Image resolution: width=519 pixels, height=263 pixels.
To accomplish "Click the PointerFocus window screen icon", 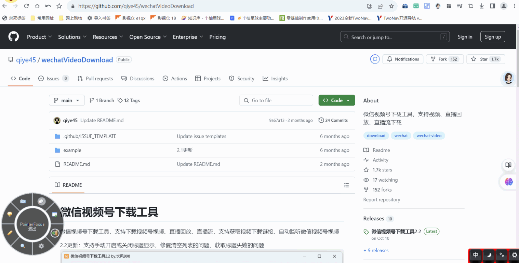I will (x=54, y=214).
